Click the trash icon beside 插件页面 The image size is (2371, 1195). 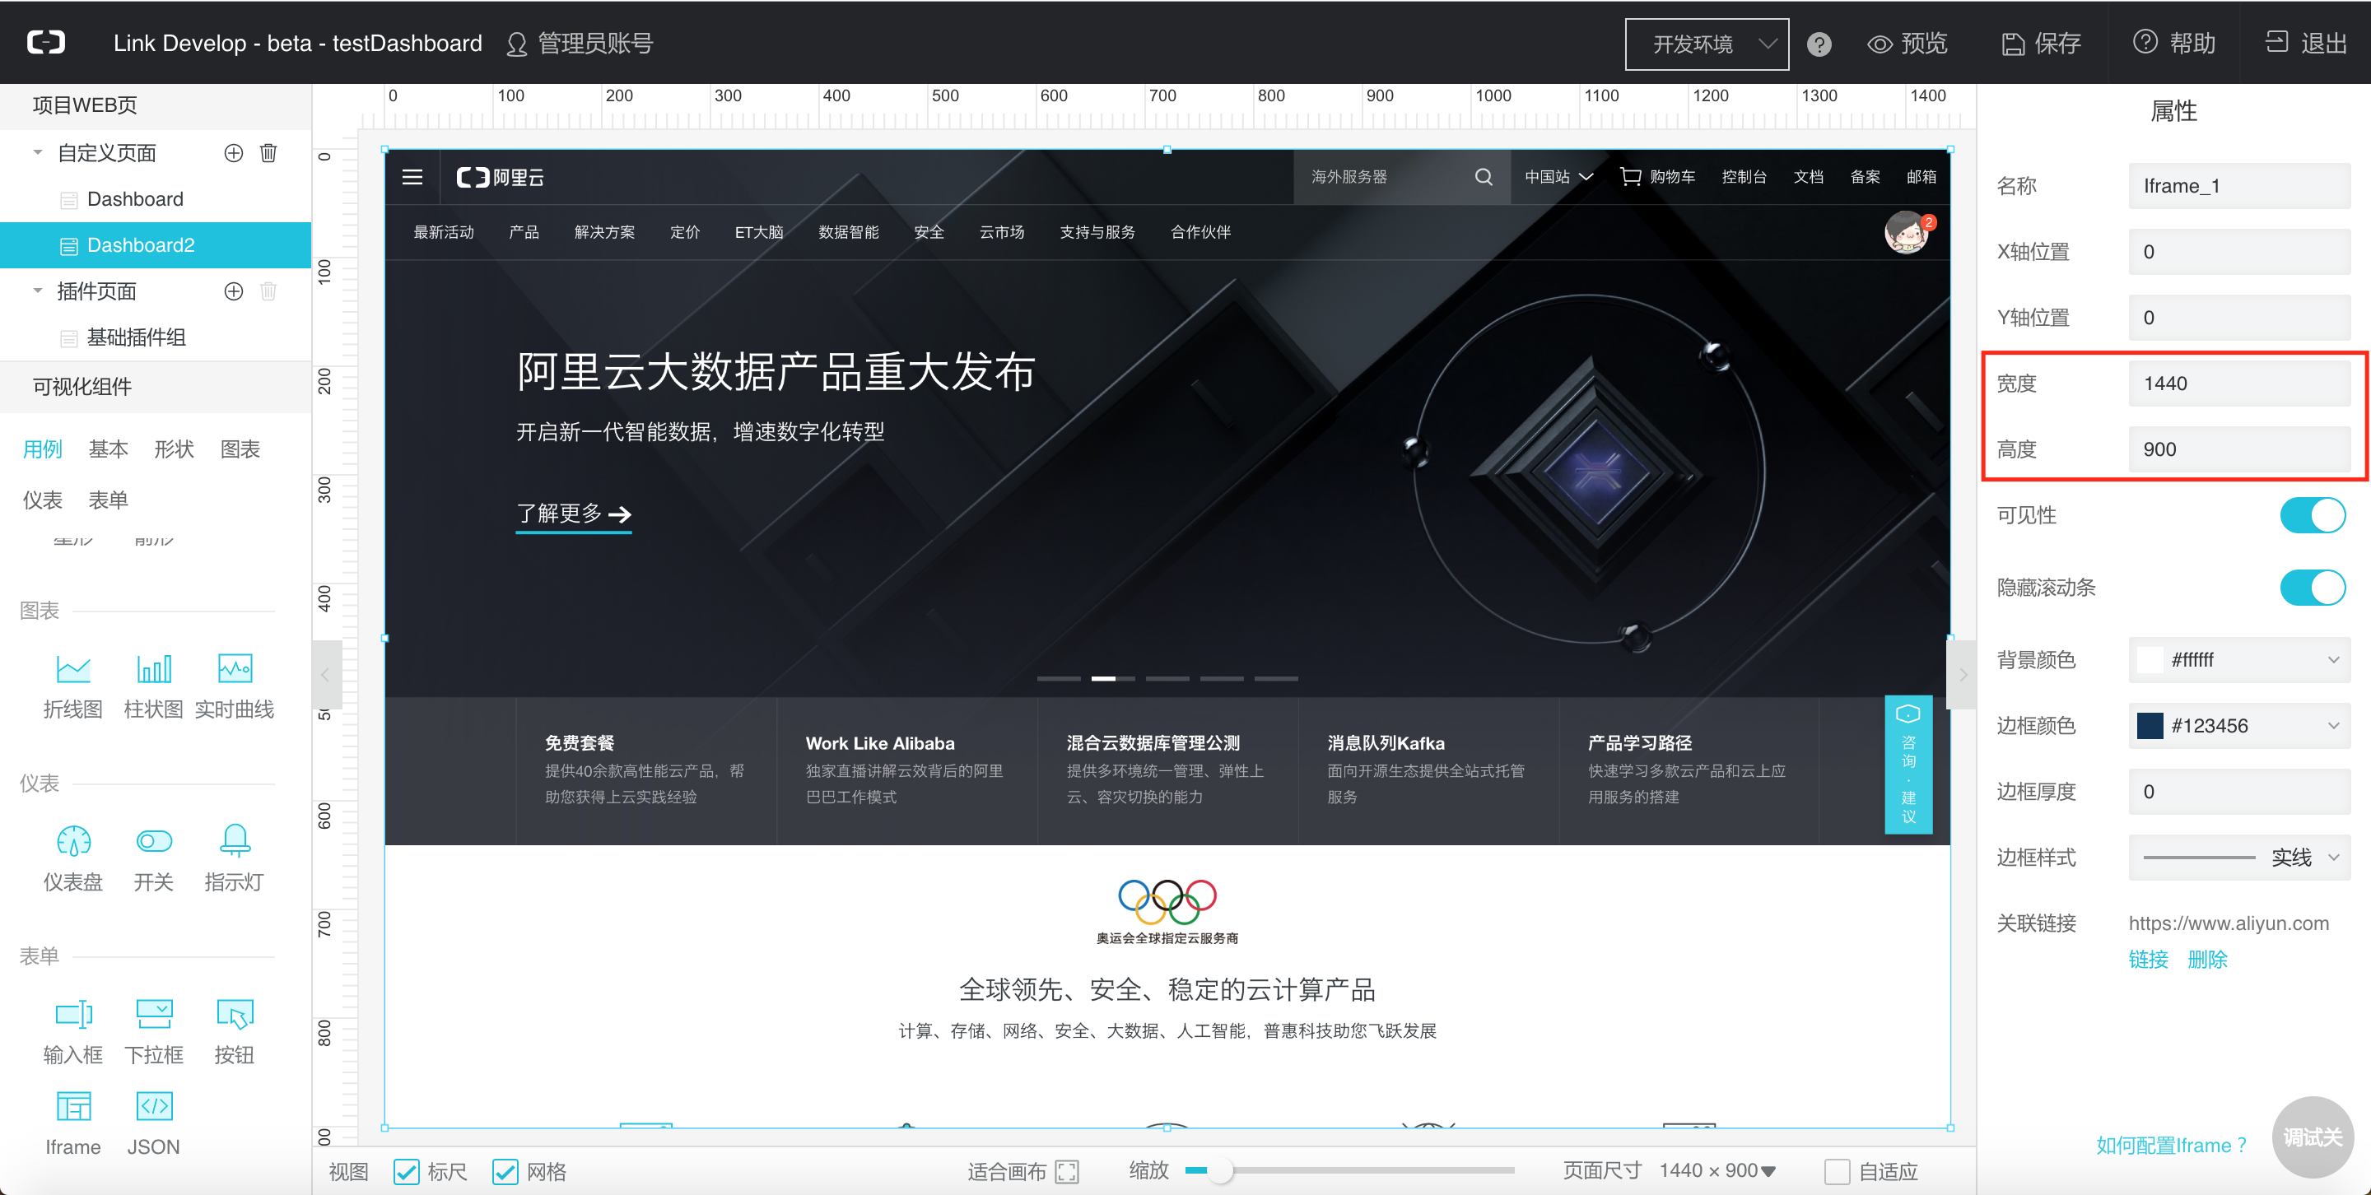coord(268,291)
